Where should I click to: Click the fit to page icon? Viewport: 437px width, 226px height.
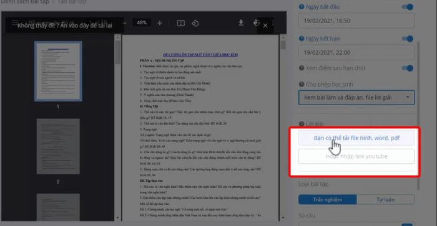[x=181, y=23]
